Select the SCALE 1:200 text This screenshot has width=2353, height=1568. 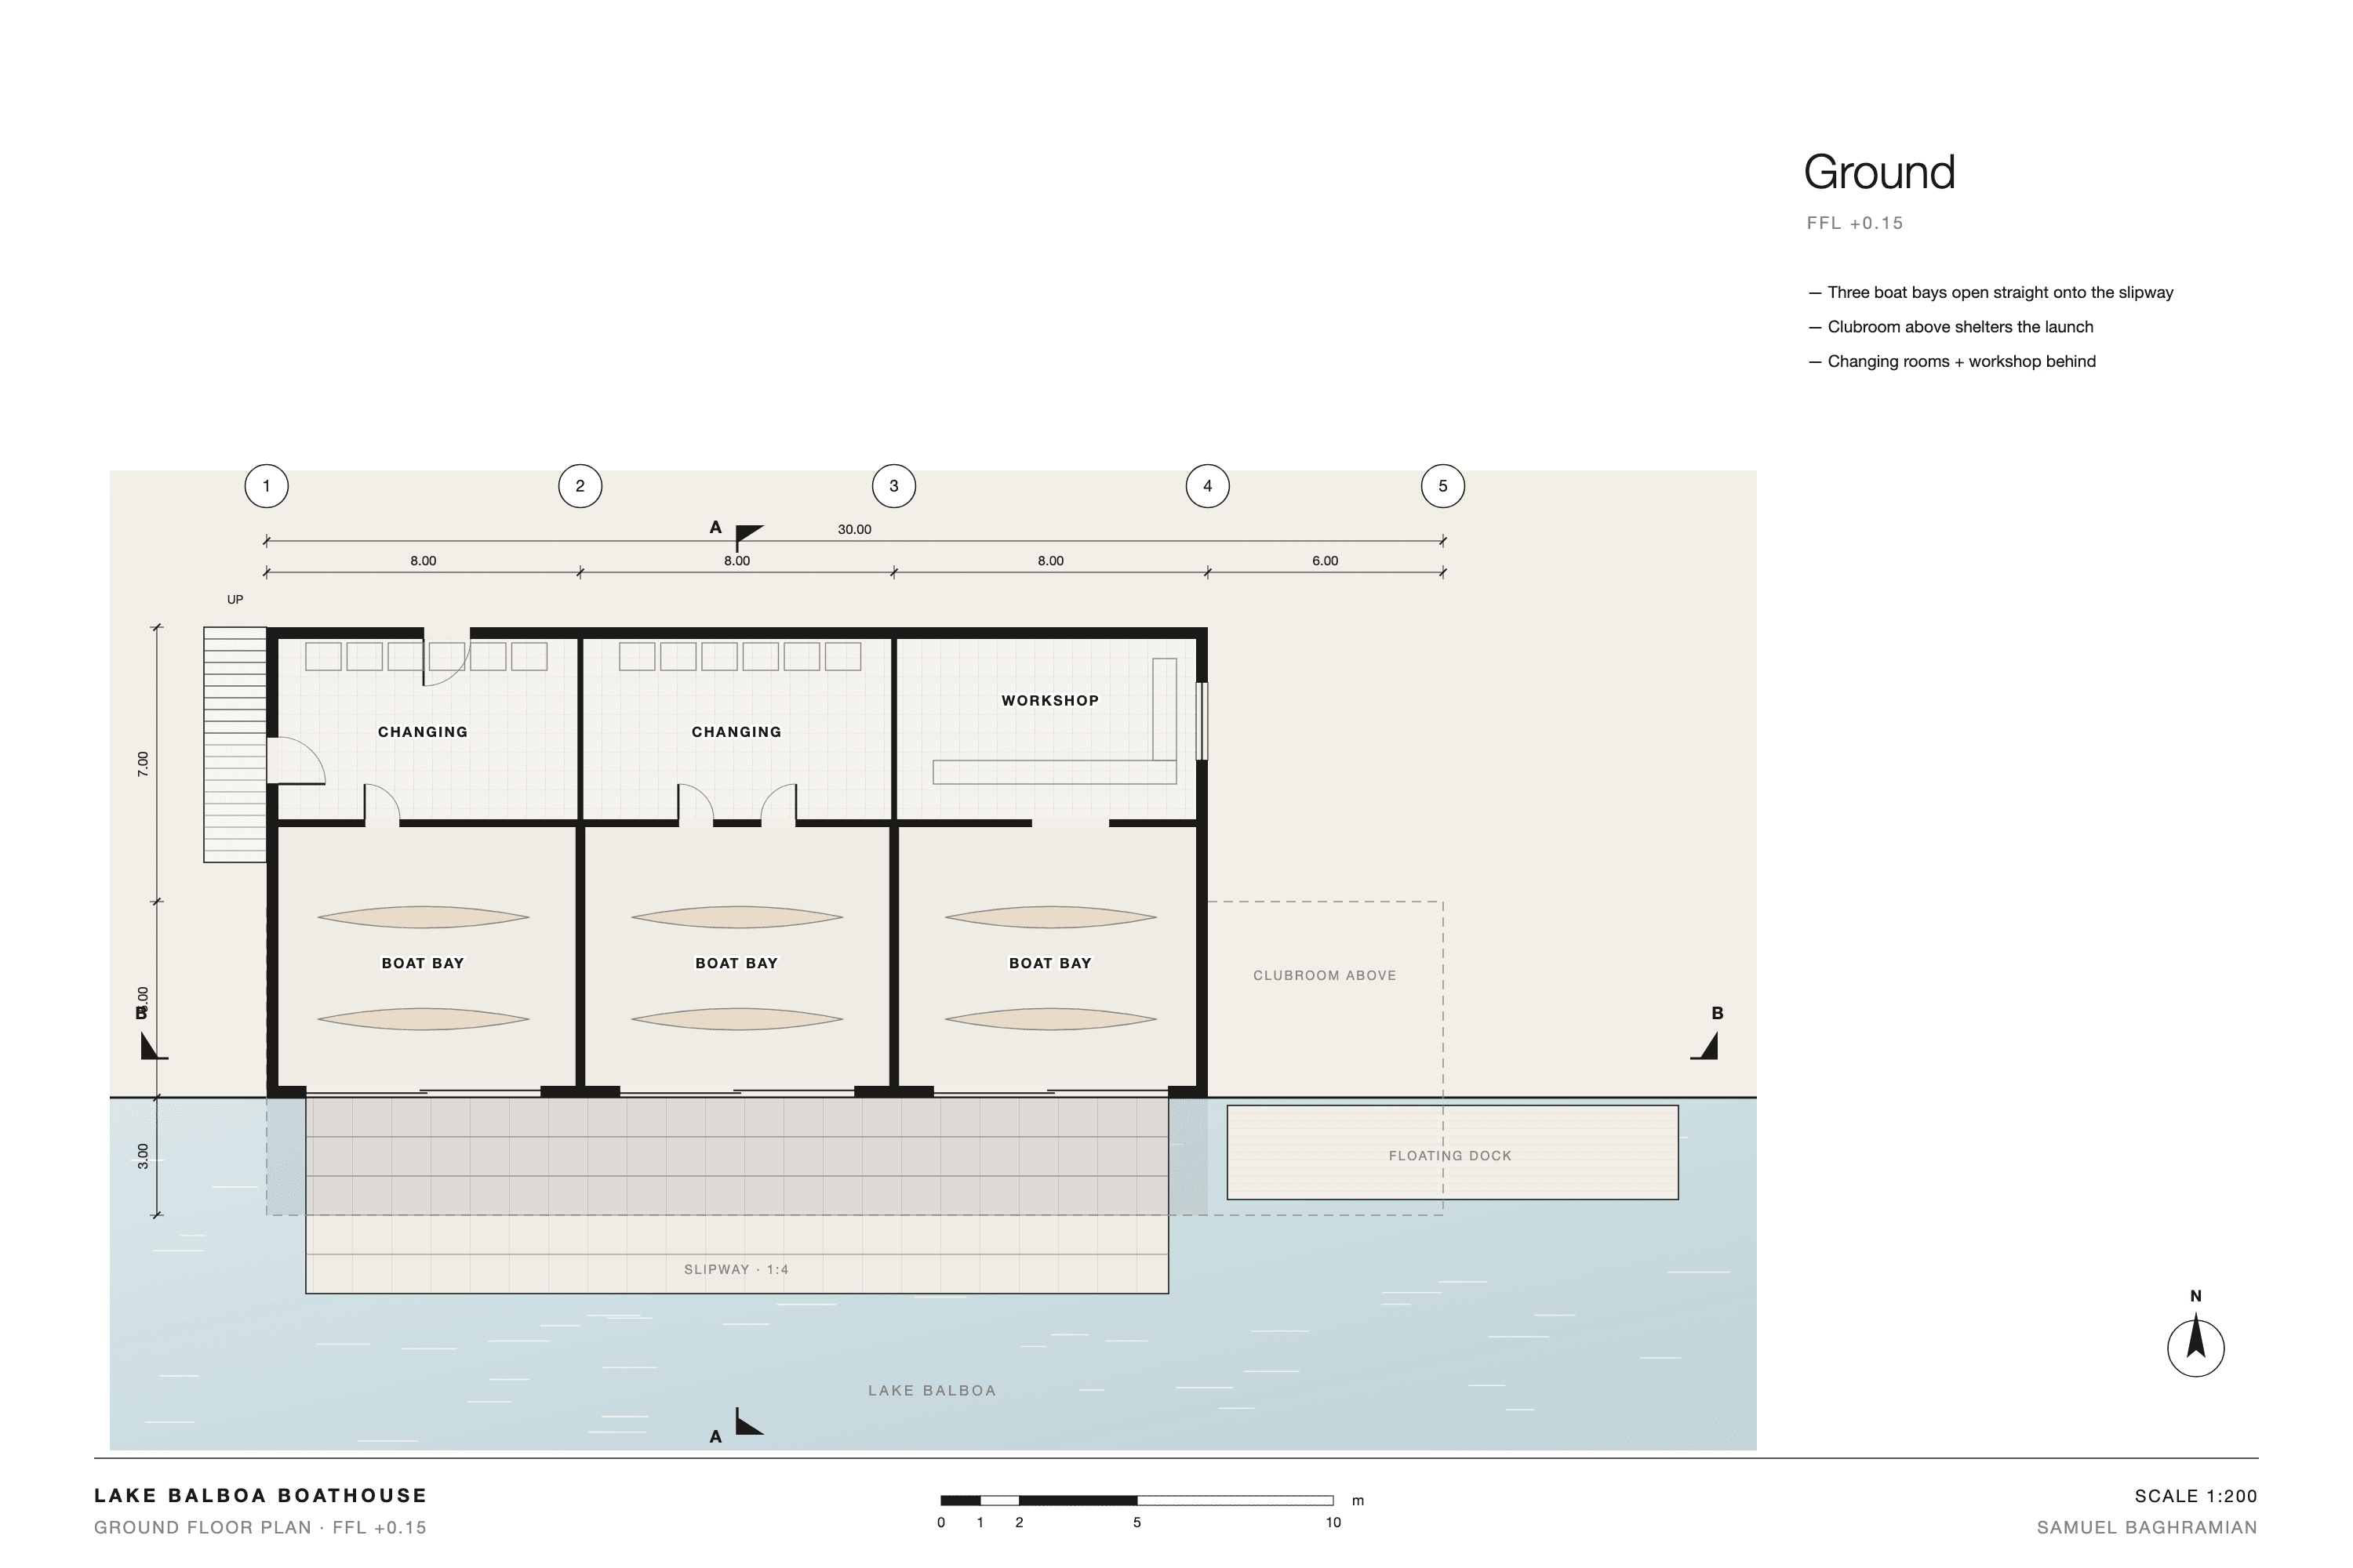coord(2196,1497)
